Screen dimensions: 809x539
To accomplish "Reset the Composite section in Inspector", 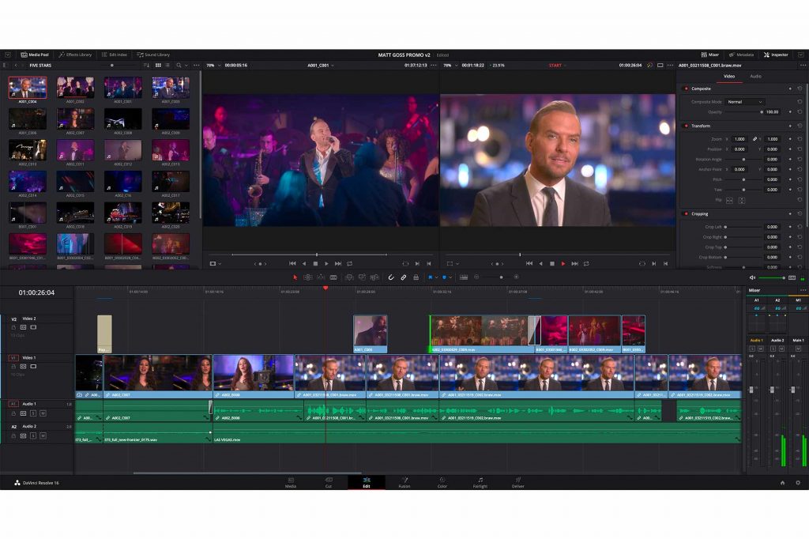I will 800,89.
